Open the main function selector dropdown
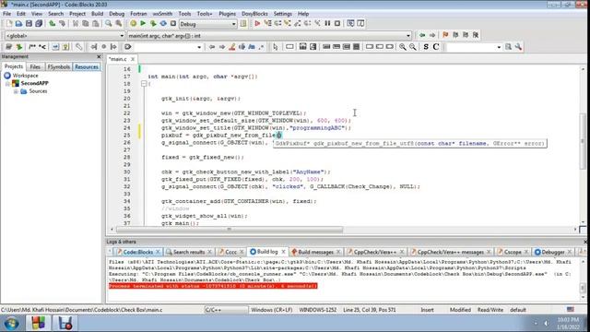 tap(269, 35)
